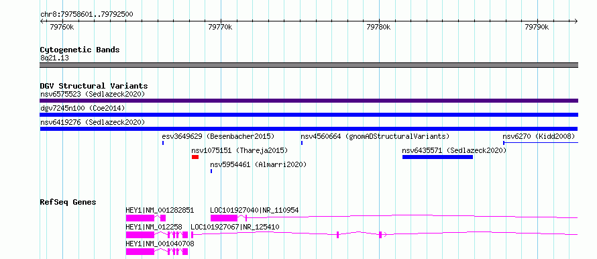
Task: Click the DGV Structural Variants track title
Action: (94, 86)
